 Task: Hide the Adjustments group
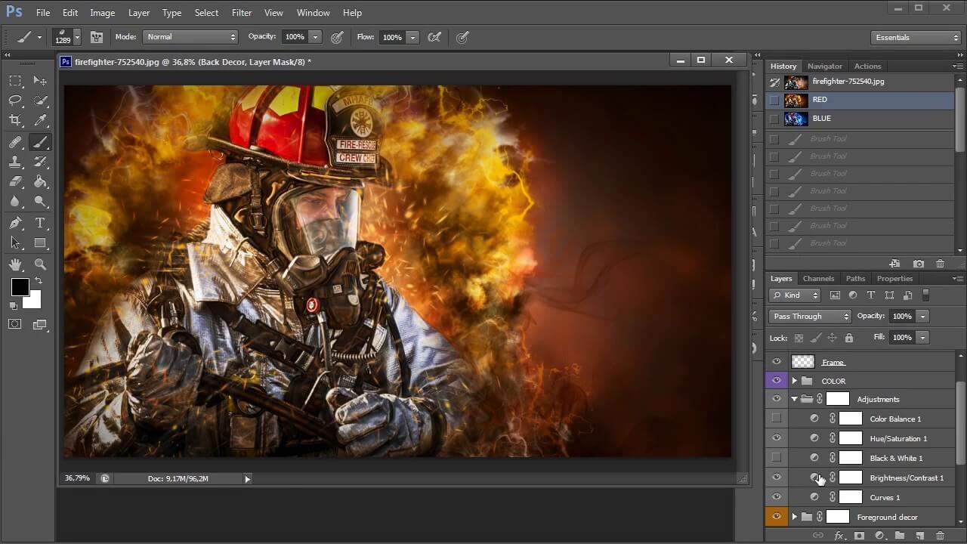click(777, 399)
